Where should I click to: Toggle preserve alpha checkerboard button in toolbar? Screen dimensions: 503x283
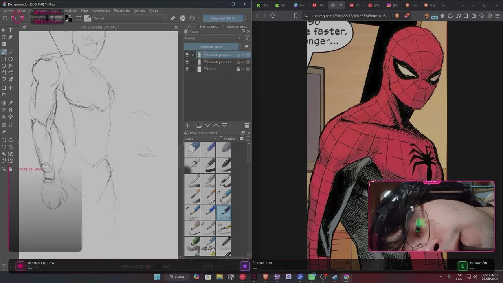click(183, 18)
